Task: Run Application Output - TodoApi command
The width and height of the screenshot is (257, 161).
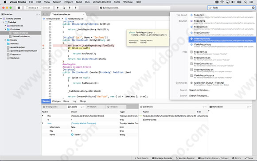Action: 222,83
